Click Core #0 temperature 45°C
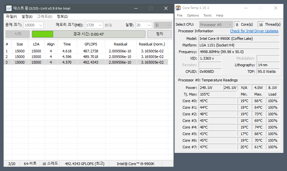The image size is (287, 171). 218,101
